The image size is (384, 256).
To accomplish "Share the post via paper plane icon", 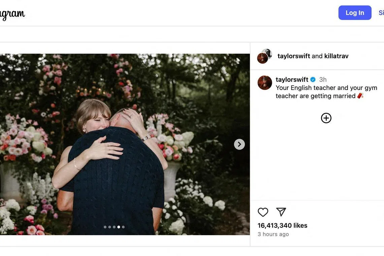I will (x=281, y=212).
